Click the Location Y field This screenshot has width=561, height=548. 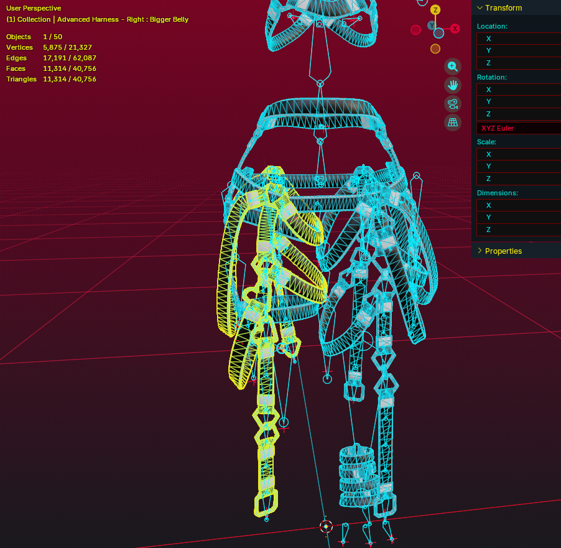(x=519, y=50)
